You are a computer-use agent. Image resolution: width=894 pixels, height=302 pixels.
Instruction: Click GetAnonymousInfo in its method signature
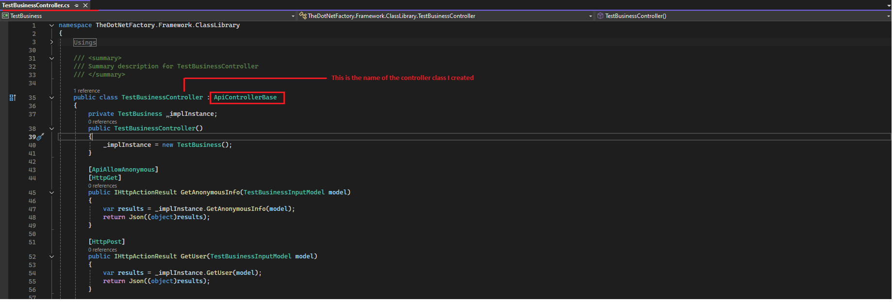pos(210,192)
